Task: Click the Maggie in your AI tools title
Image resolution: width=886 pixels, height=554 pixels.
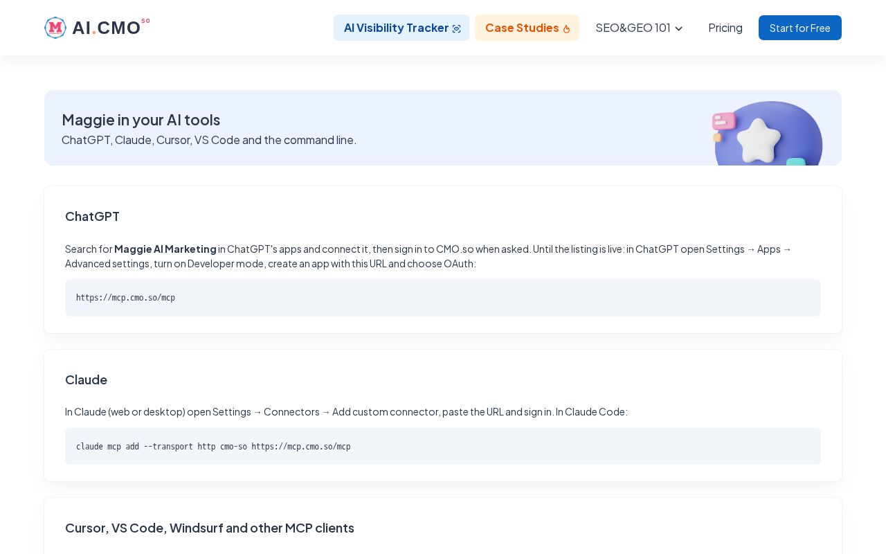Action: (141, 120)
